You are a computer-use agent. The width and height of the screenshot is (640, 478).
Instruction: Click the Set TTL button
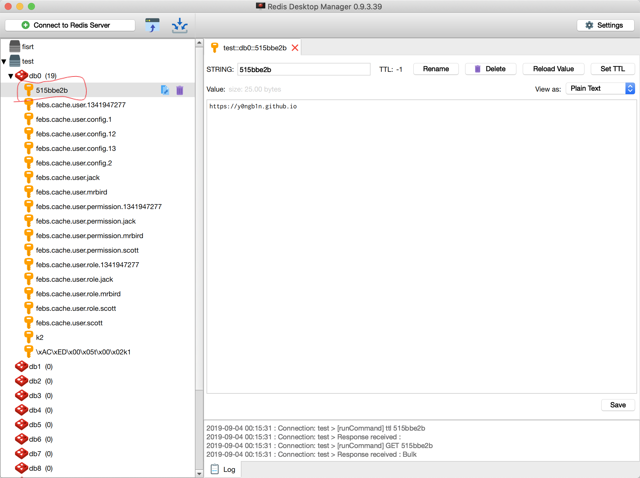[x=612, y=69]
